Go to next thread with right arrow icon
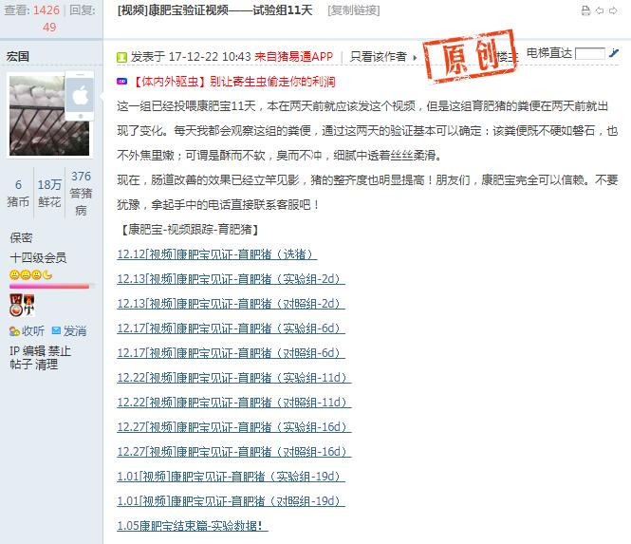631x544 pixels. point(613,10)
